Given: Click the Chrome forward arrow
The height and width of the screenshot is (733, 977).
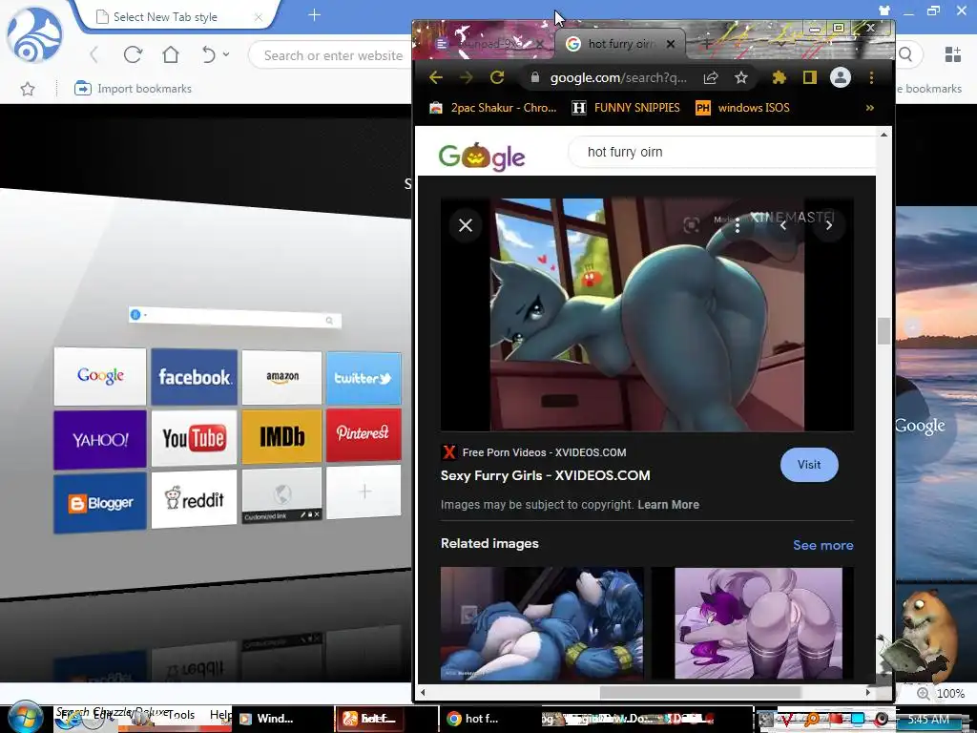Looking at the screenshot, I should pyautogui.click(x=466, y=77).
